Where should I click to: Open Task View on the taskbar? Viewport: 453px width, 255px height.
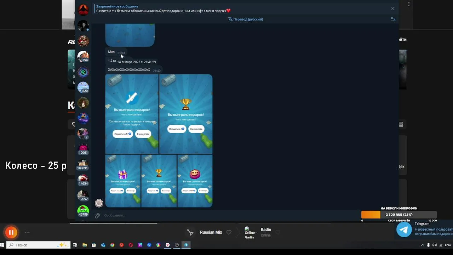point(75,245)
